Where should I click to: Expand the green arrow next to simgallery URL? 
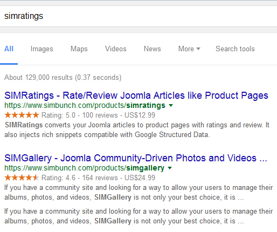[x=170, y=168]
